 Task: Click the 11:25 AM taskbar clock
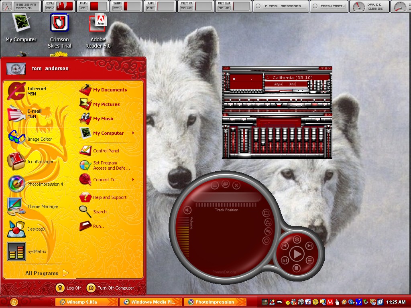click(396, 302)
